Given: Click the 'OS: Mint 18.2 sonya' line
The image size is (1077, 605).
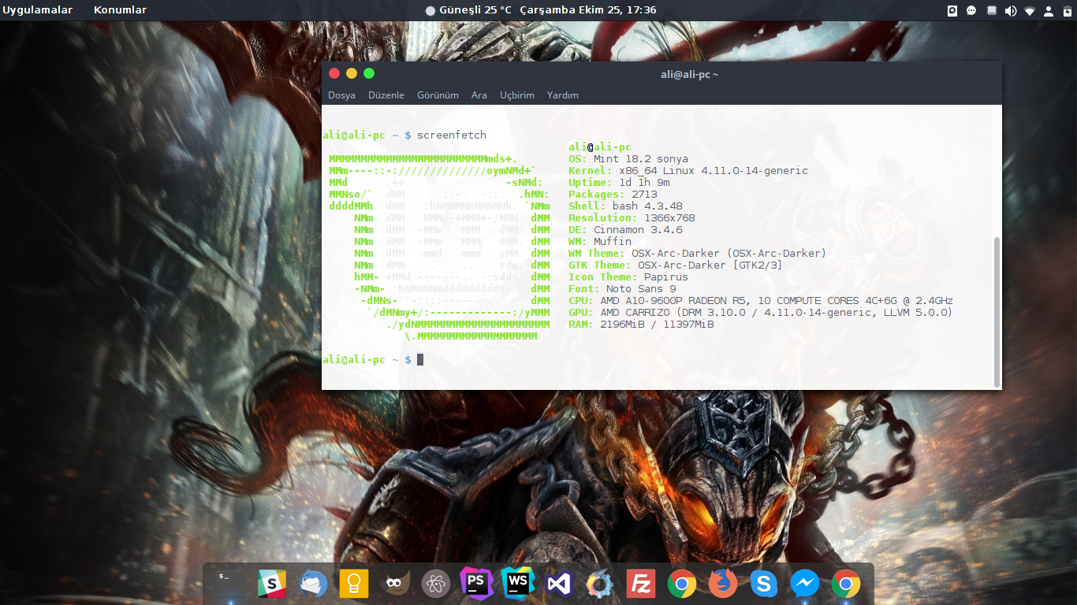Looking at the screenshot, I should point(628,159).
